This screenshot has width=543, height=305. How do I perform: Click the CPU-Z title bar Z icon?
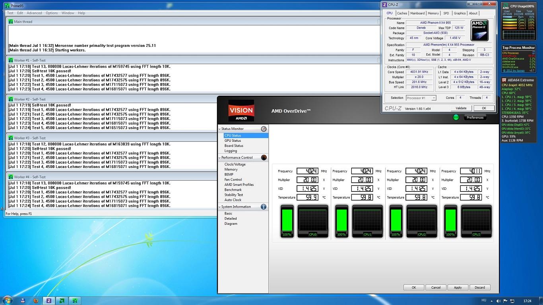coord(384,4)
